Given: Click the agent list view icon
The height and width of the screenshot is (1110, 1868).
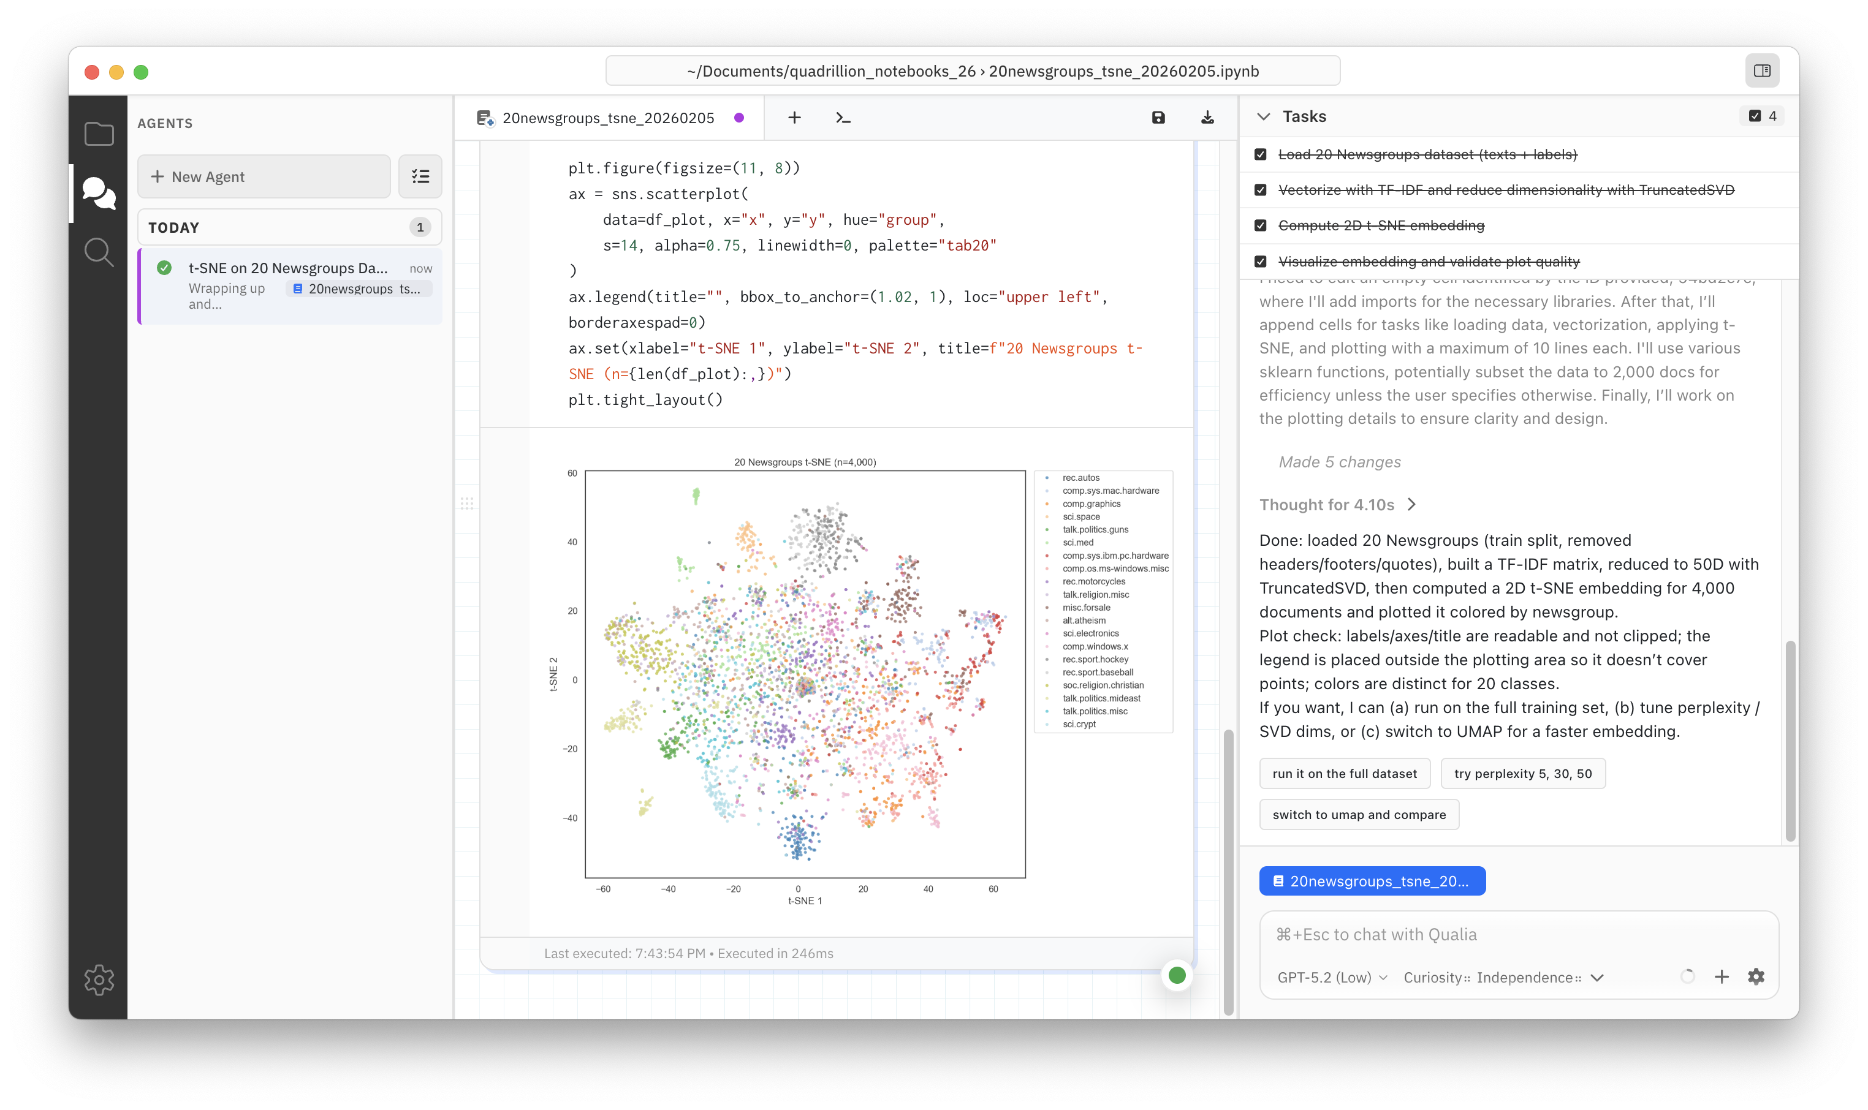Looking at the screenshot, I should 420,176.
